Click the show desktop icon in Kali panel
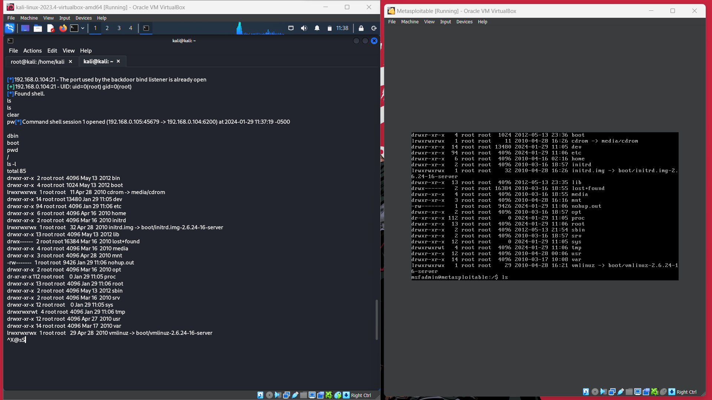Viewport: 712px width, 400px height. click(25, 28)
